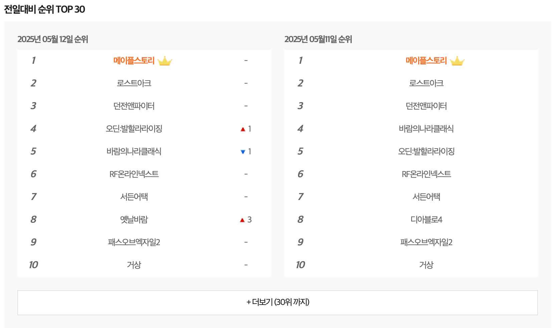Open 메이플스토리 in May 12 ranking

[x=134, y=61]
